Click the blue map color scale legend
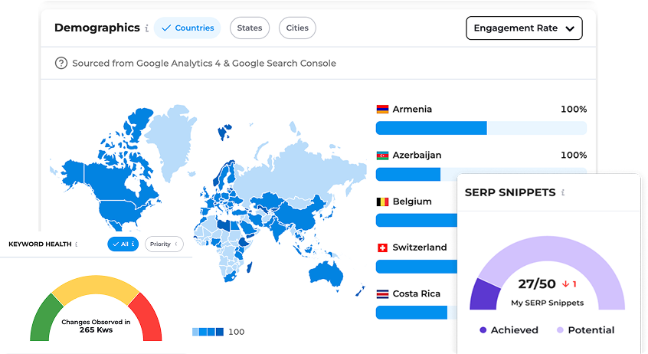Image resolution: width=648 pixels, height=354 pixels. tap(208, 332)
